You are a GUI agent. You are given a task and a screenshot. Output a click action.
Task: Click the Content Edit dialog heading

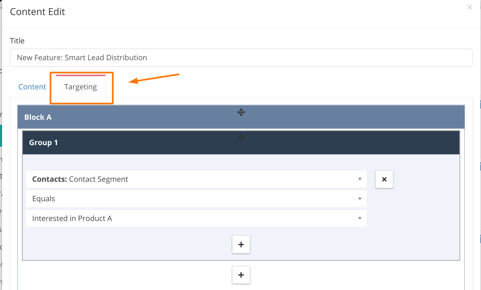point(37,12)
